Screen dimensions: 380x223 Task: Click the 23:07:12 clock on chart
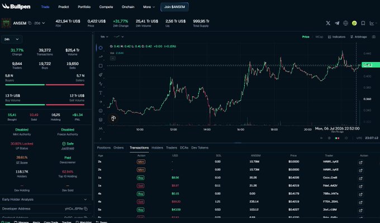click(x=372, y=138)
